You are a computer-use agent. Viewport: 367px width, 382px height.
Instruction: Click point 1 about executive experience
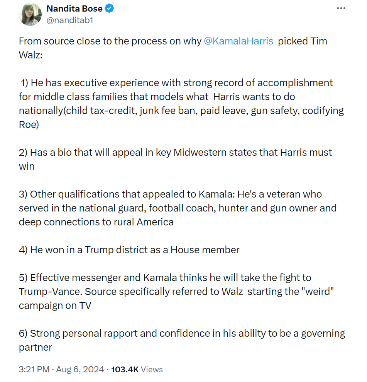tap(181, 104)
